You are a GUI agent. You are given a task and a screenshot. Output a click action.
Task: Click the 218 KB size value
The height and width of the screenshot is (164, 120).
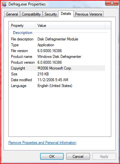point(43,74)
